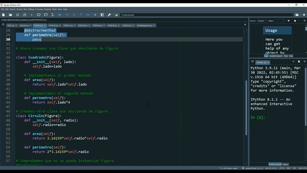Open PYTHONPATH manager python icon
This screenshot has height=173, width=307.
pos(116,15)
